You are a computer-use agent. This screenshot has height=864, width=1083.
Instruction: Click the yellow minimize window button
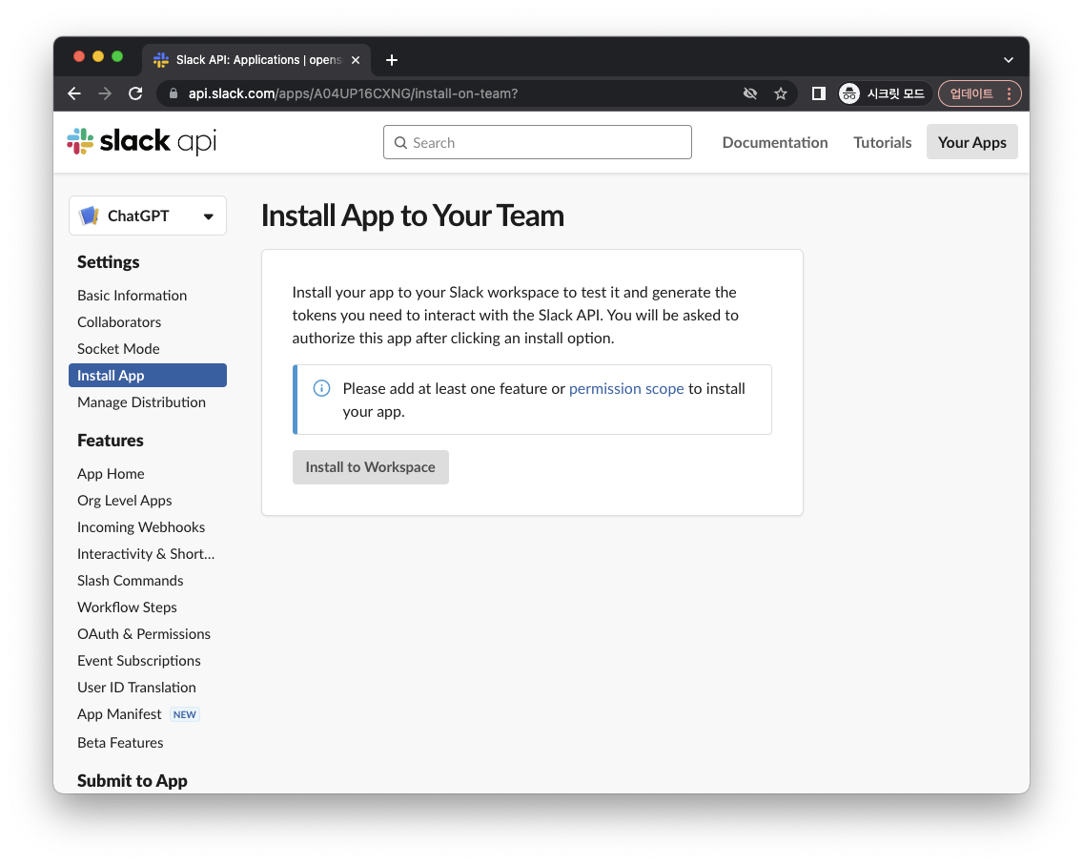coord(98,56)
